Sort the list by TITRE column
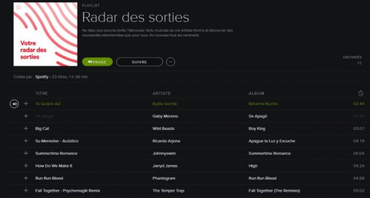Screen dimensions: 370x198 pos(42,94)
